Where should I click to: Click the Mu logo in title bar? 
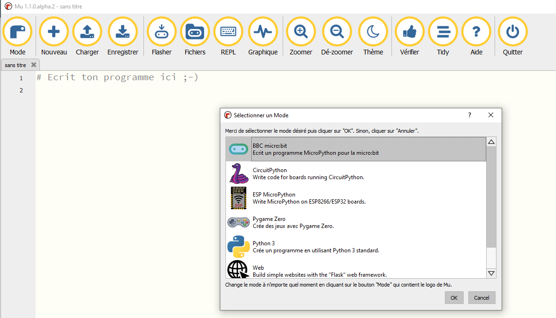[8, 7]
